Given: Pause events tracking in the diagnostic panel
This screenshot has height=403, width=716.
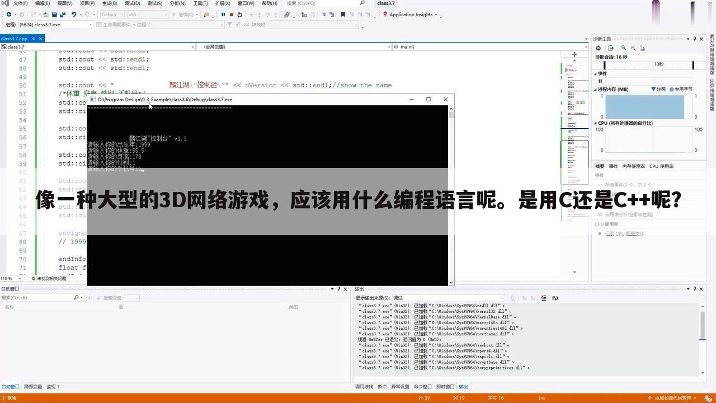Looking at the screenshot, I should (x=600, y=81).
